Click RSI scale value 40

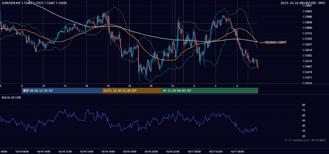[304, 126]
